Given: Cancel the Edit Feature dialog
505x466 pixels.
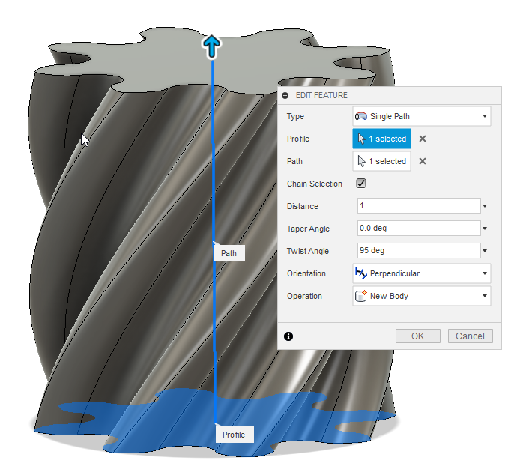Looking at the screenshot, I should pos(470,336).
